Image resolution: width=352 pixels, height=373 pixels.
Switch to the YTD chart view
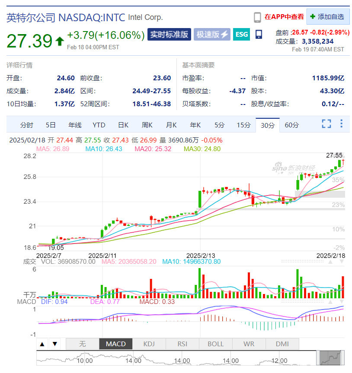(x=99, y=125)
